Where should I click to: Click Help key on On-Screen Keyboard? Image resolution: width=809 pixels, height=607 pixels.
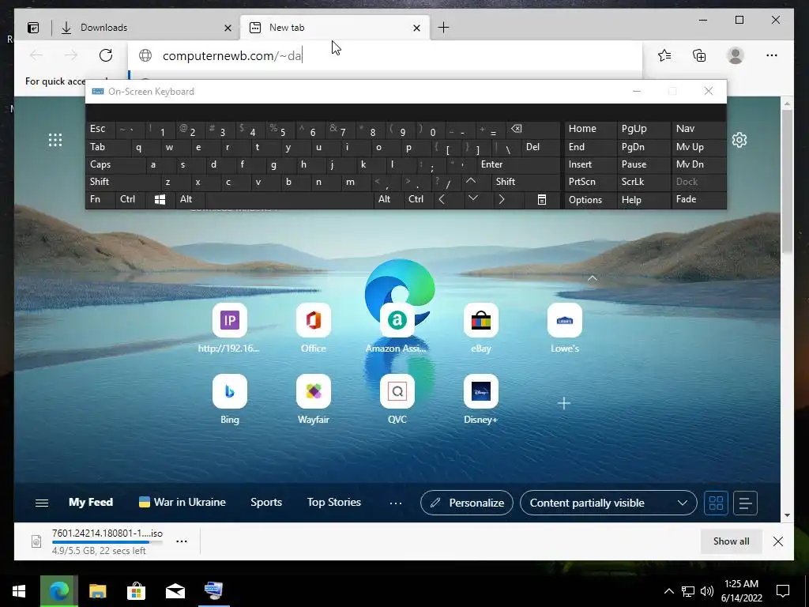(643, 200)
